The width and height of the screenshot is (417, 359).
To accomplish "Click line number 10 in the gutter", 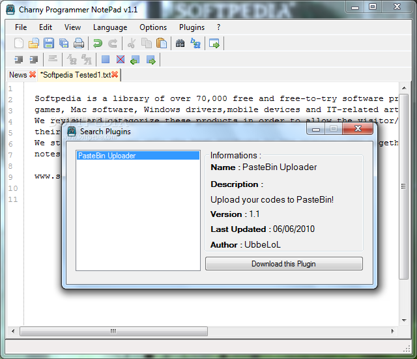I will (x=13, y=188).
